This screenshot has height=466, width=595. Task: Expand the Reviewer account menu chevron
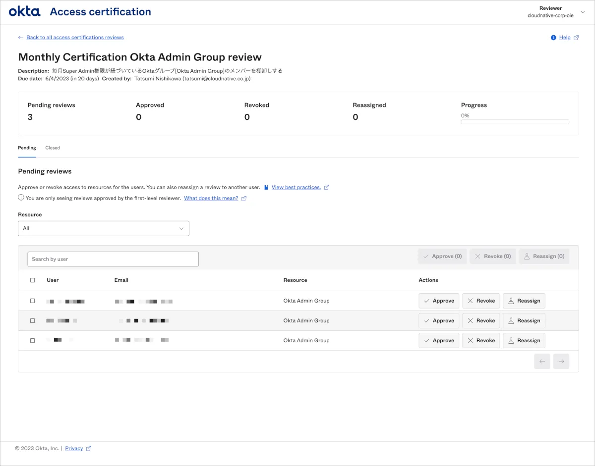[583, 12]
